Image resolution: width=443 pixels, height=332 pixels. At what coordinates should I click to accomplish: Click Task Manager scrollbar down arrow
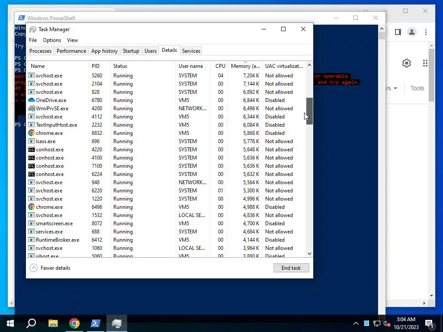tap(309, 253)
